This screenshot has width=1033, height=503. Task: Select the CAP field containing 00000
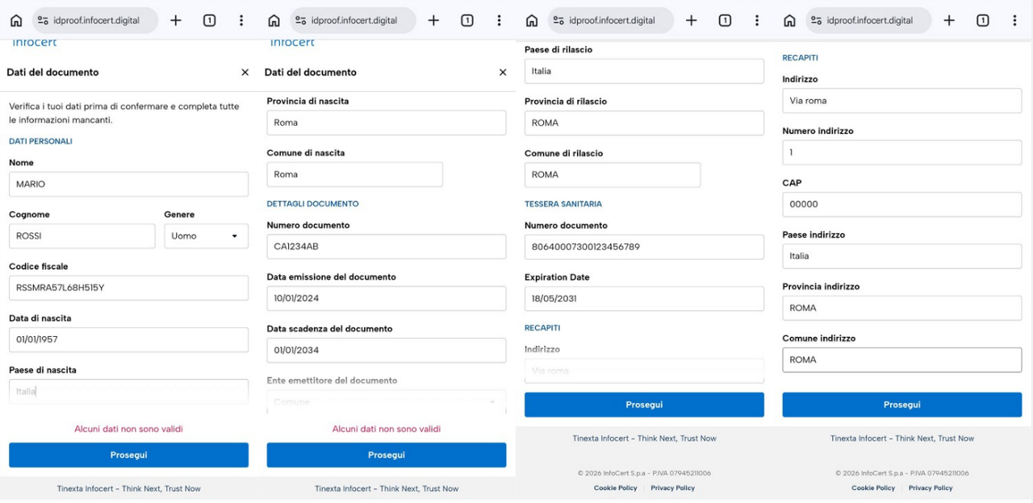coord(902,205)
